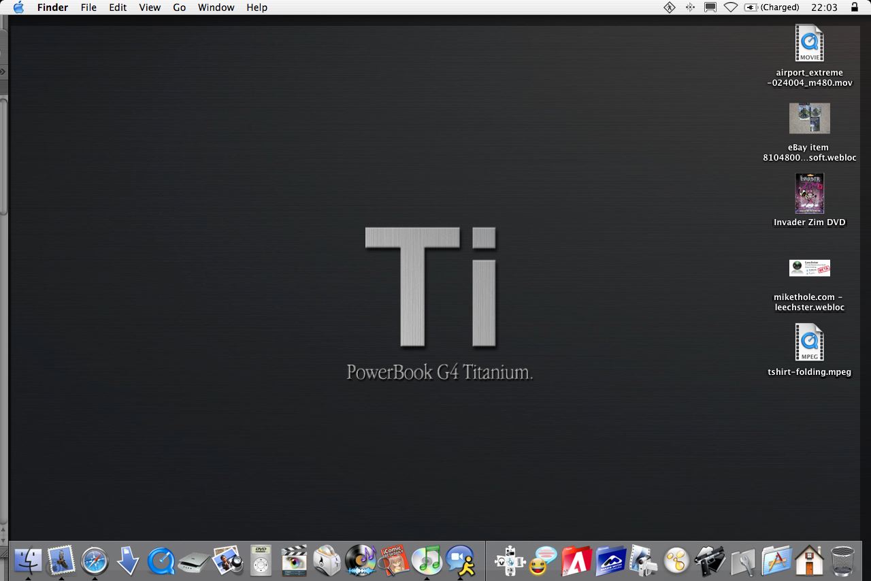The image size is (871, 581).
Task: Launch QuickTime Player from the Dock
Action: tap(161, 561)
